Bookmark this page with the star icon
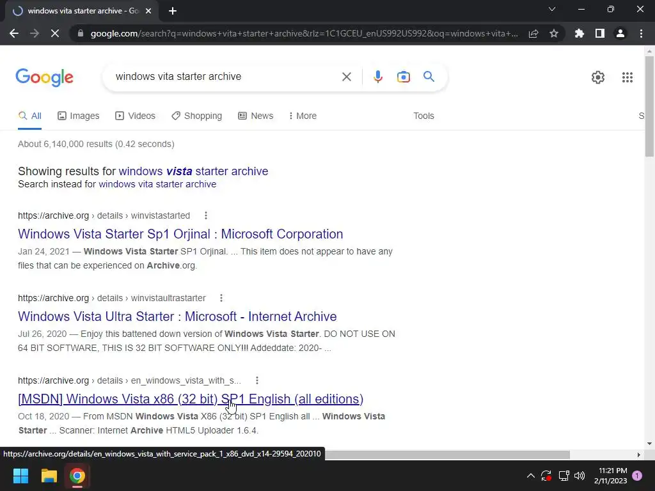Viewport: 655px width, 491px height. [554, 33]
